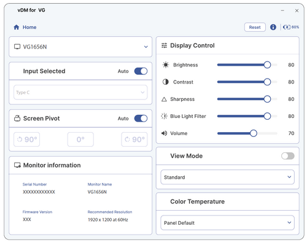Select the 0° pivot button

[80, 139]
